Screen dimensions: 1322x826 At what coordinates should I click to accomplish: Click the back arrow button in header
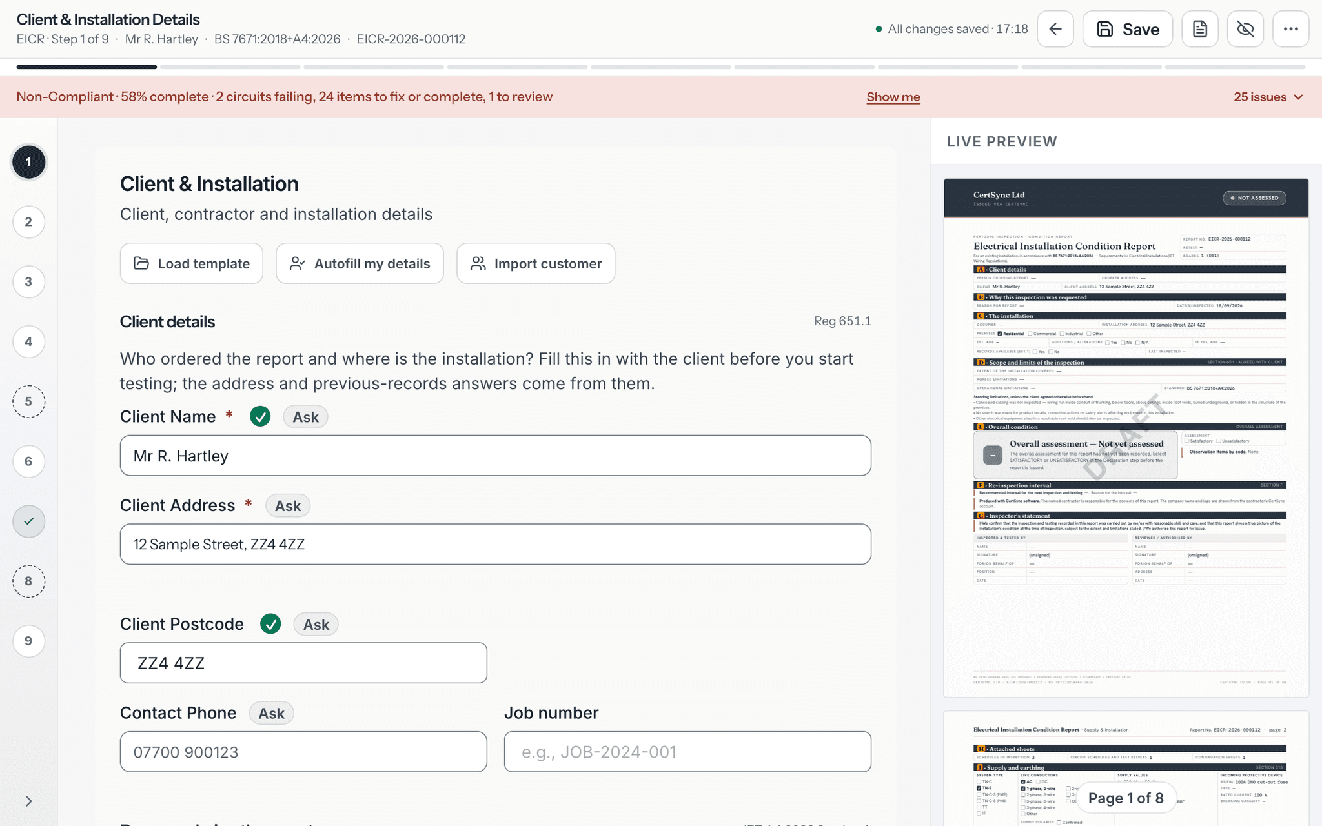(x=1055, y=29)
